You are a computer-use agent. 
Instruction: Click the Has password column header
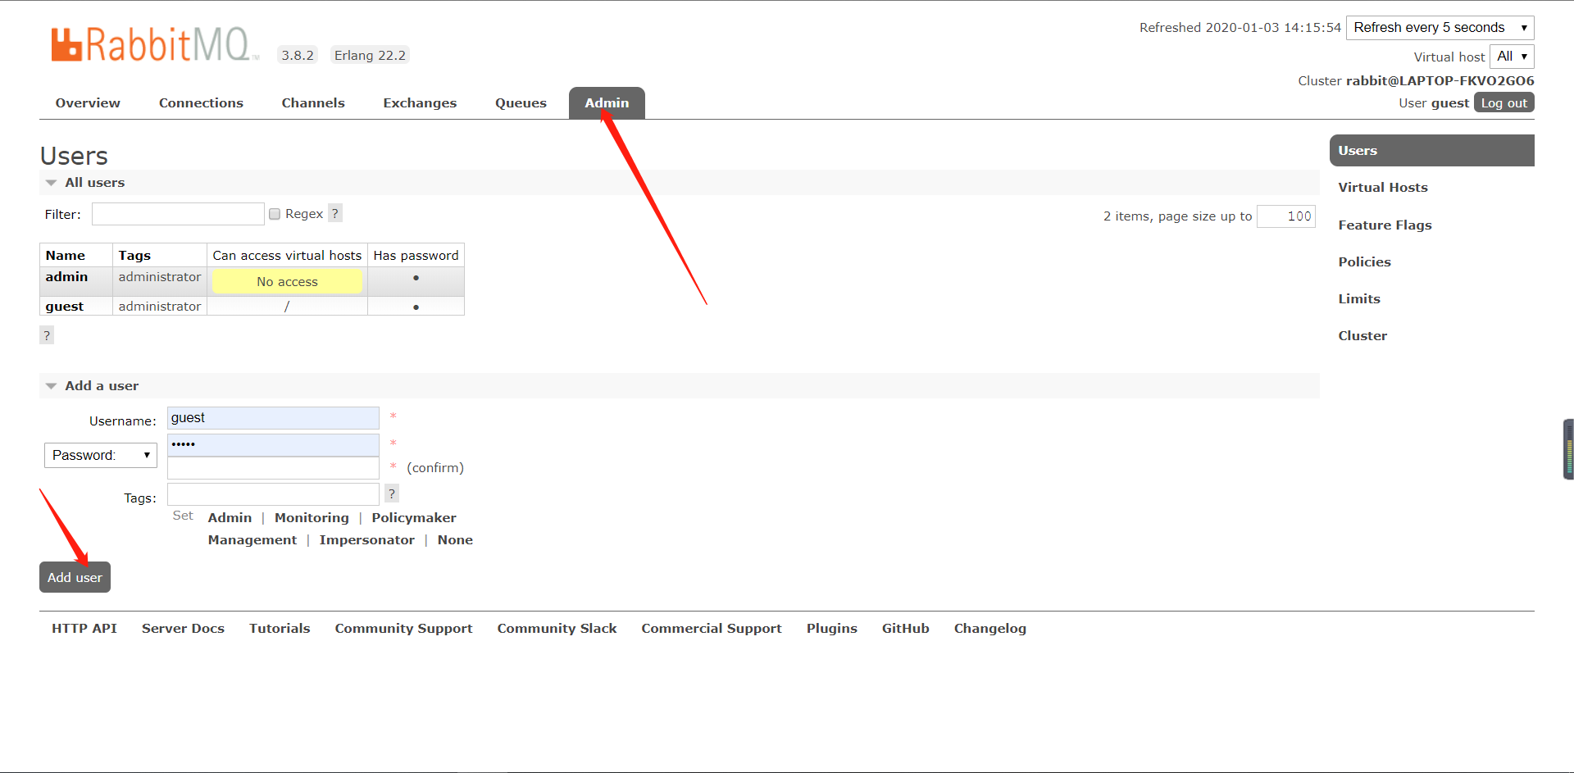pyautogui.click(x=416, y=255)
